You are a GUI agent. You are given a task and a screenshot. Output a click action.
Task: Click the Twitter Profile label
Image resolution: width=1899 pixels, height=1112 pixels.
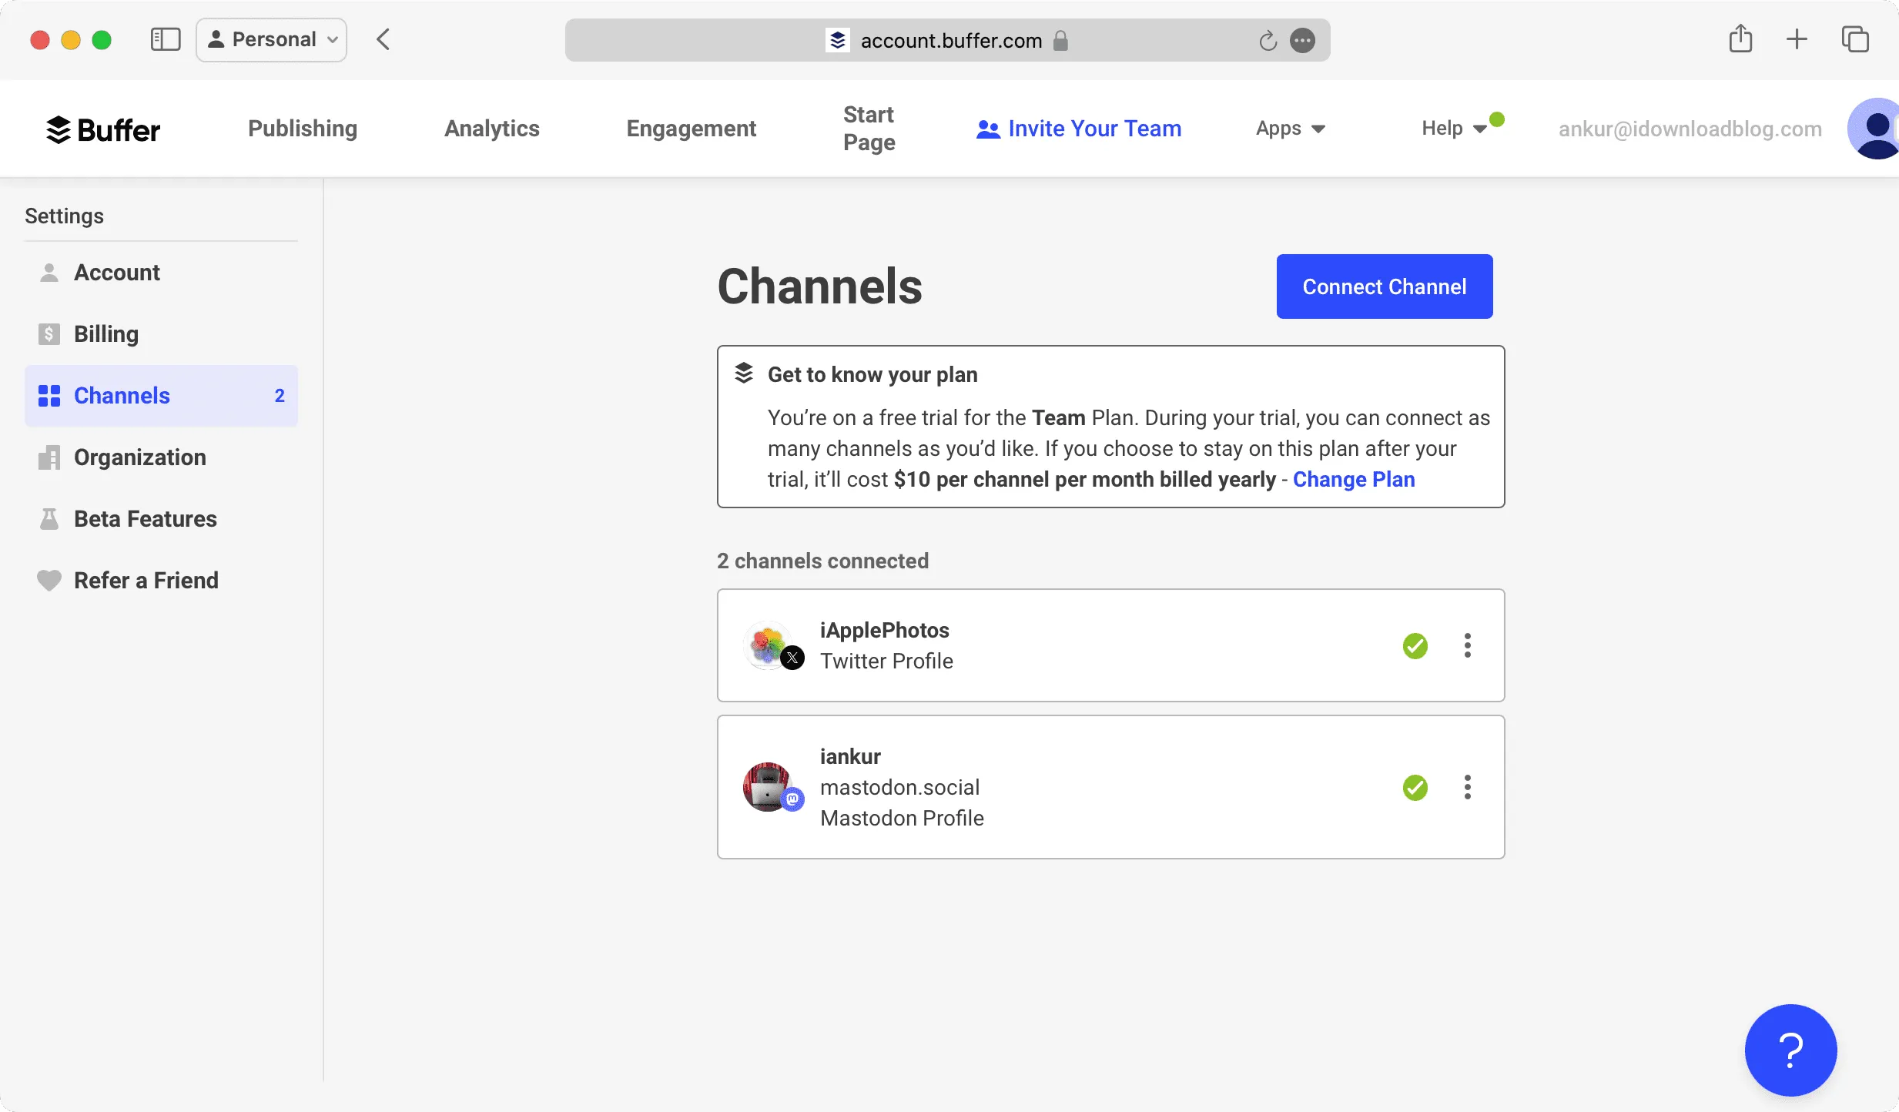(886, 661)
